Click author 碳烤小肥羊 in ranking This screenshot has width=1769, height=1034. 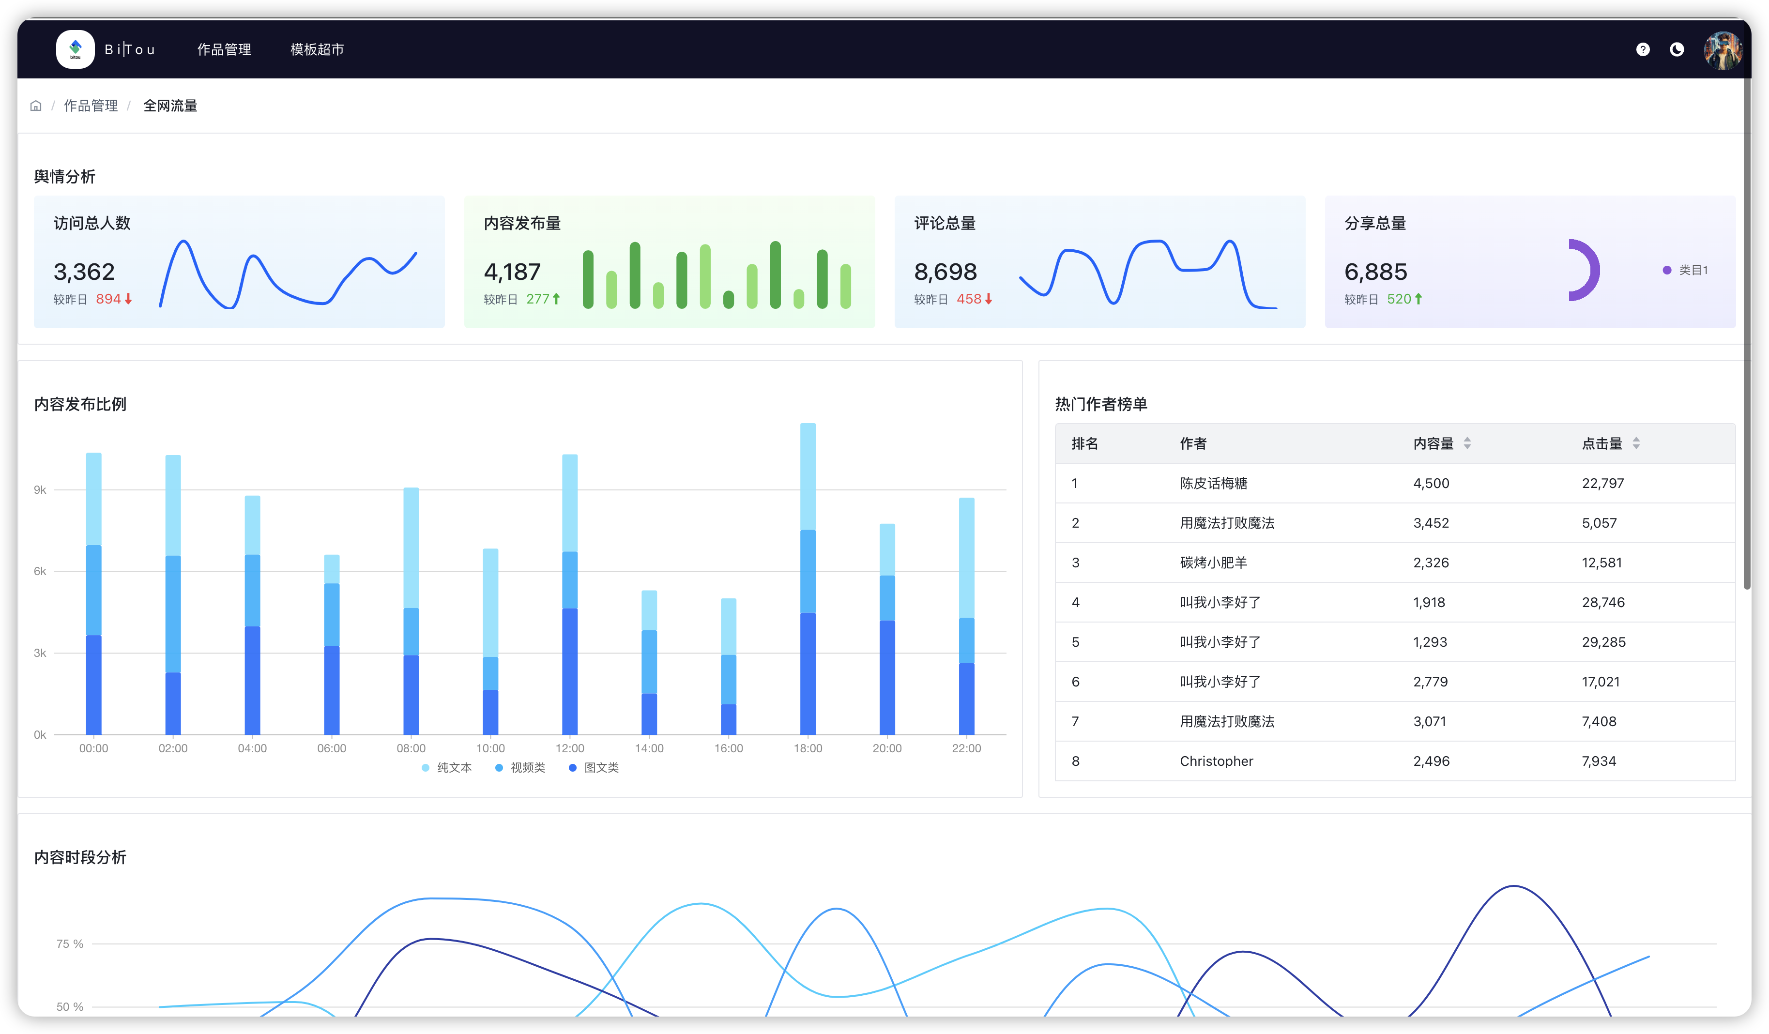[x=1213, y=563]
